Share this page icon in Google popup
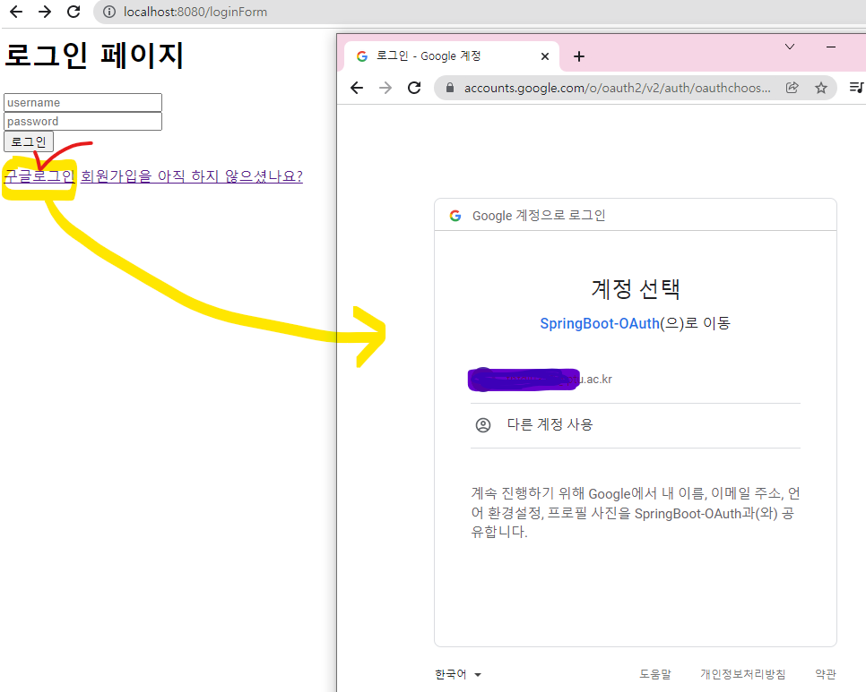This screenshot has height=692, width=866. point(792,88)
